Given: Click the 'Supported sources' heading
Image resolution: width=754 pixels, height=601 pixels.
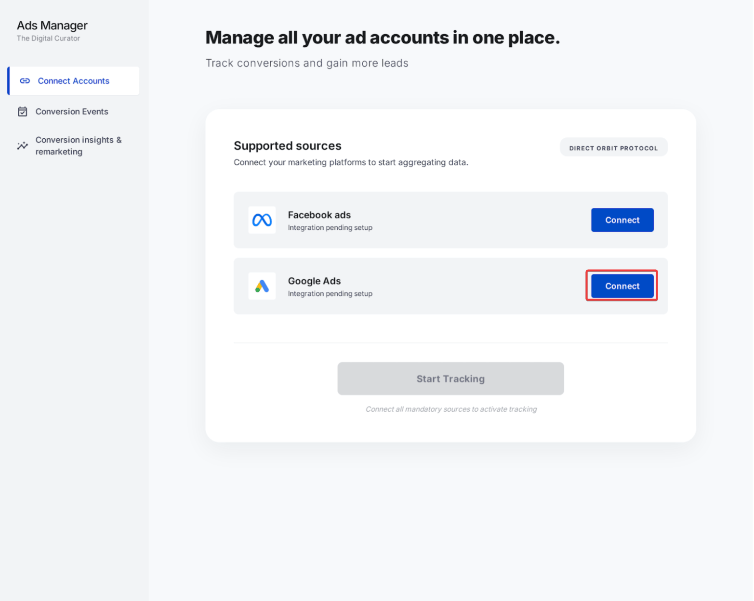Looking at the screenshot, I should click(x=288, y=145).
